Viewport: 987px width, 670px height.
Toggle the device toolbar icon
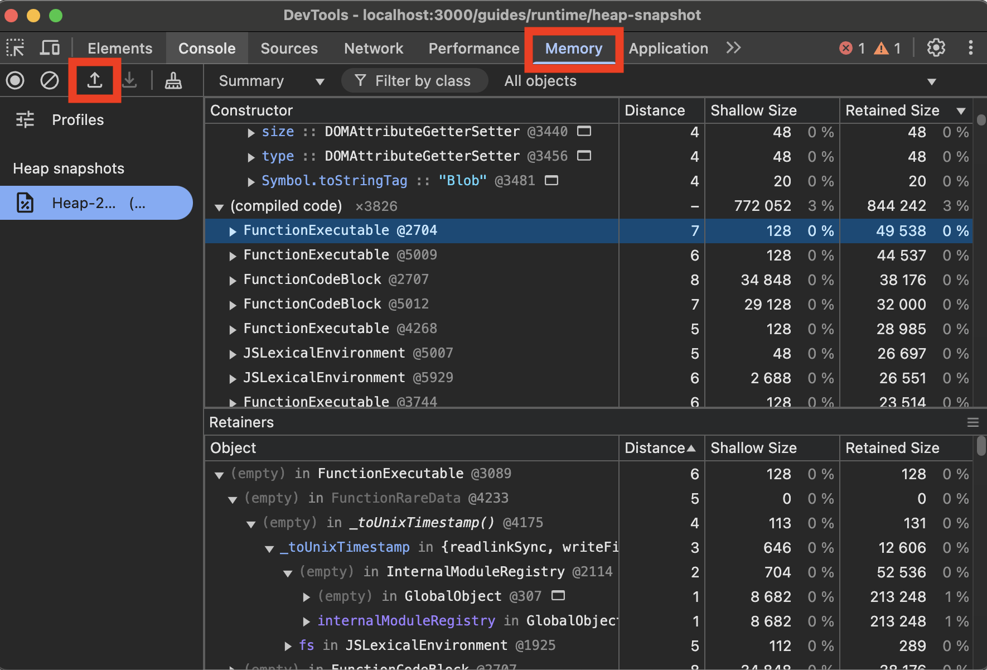coord(50,48)
